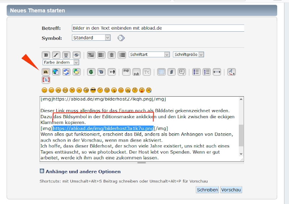Apply bold formatting with the B button

click(x=46, y=55)
